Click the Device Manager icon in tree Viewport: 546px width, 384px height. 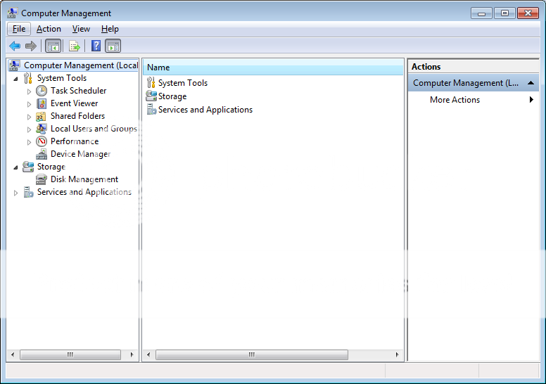coord(42,154)
